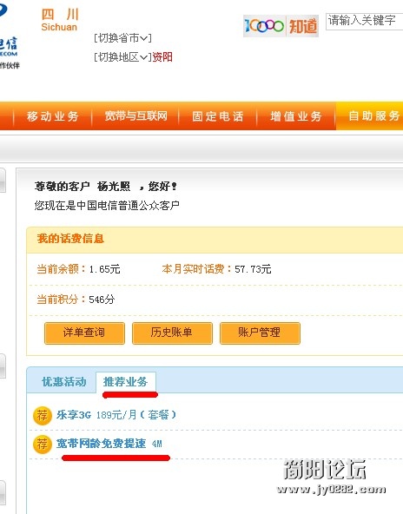The width and height of the screenshot is (403, 514).
Task: Open the 切换省市 province switcher
Action: pyautogui.click(x=122, y=38)
